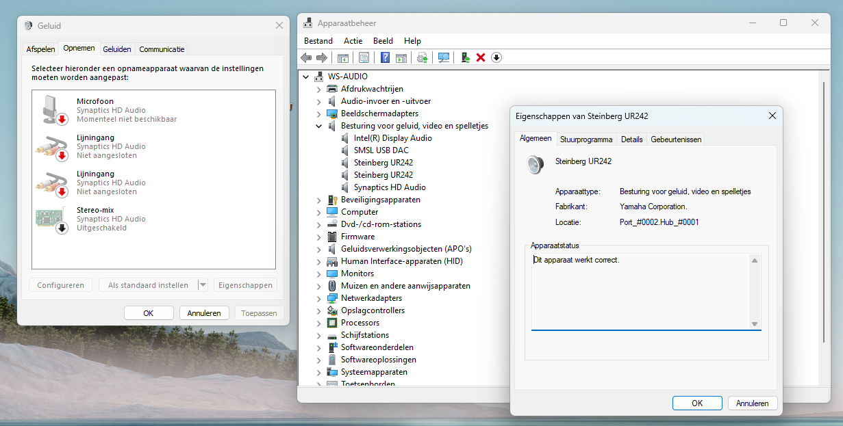This screenshot has width=843, height=426.
Task: Click the Processors category icon
Action: 332,323
